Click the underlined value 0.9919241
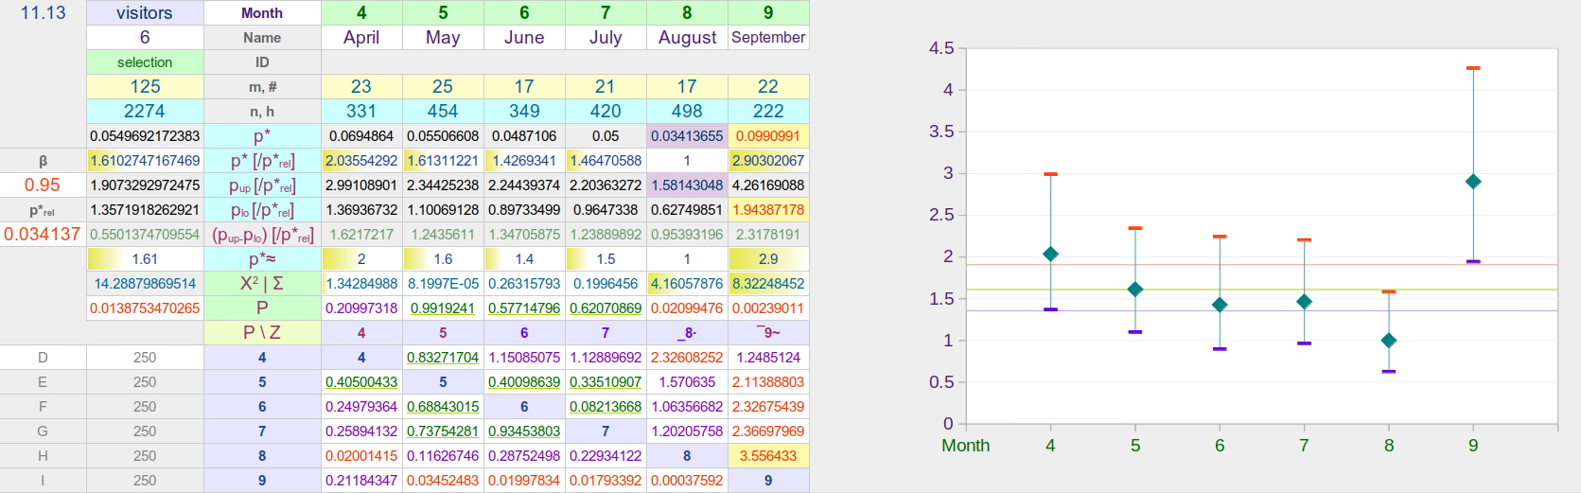 pos(443,308)
